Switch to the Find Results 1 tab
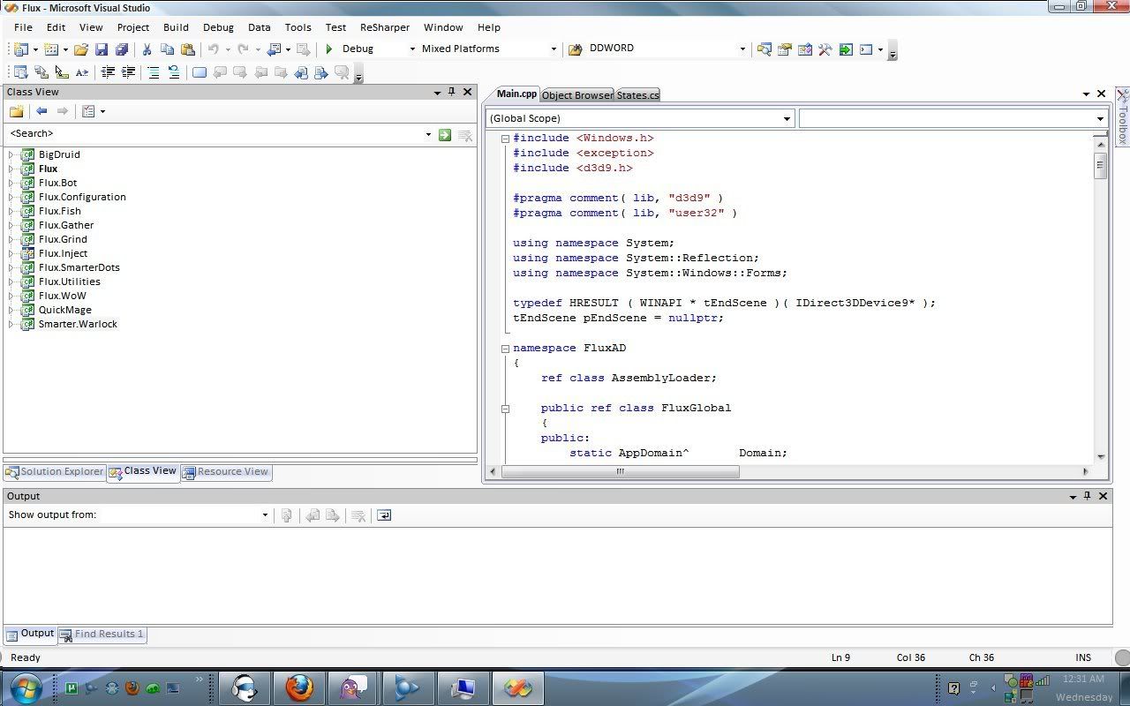1130x706 pixels. [102, 635]
